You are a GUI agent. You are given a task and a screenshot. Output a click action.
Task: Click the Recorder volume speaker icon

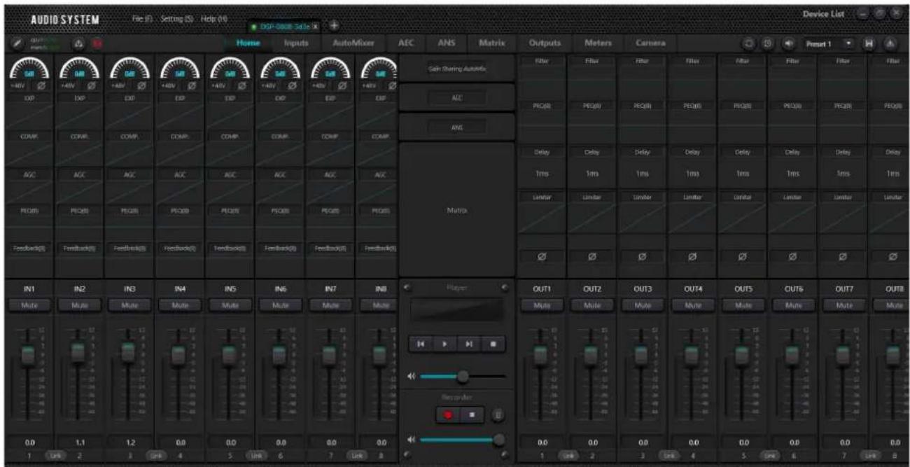[x=411, y=440]
